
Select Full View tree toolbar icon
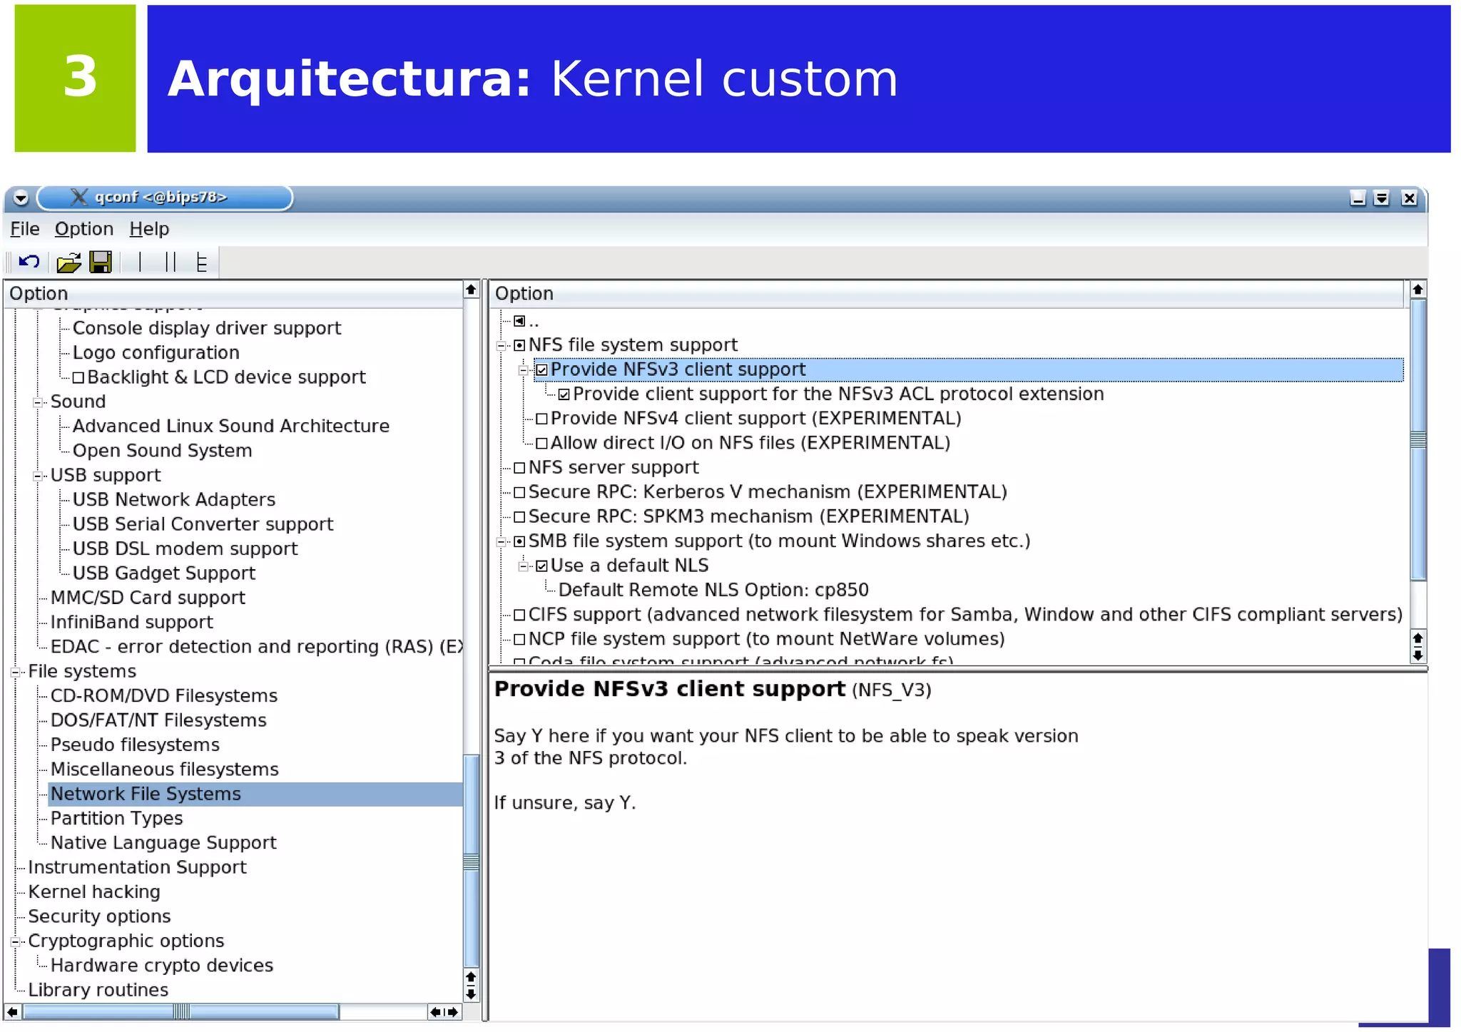point(202,262)
